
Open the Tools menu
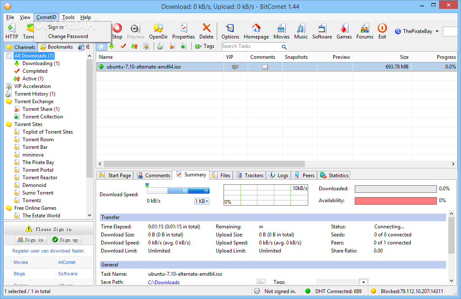coord(68,17)
